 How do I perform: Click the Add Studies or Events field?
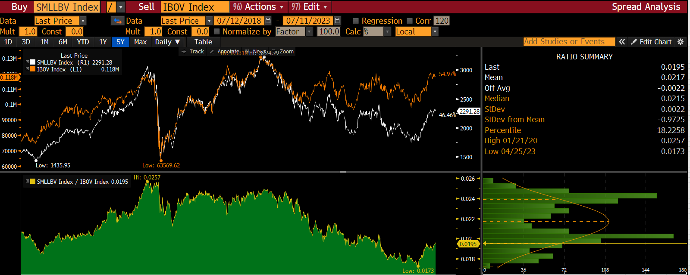pyautogui.click(x=569, y=42)
